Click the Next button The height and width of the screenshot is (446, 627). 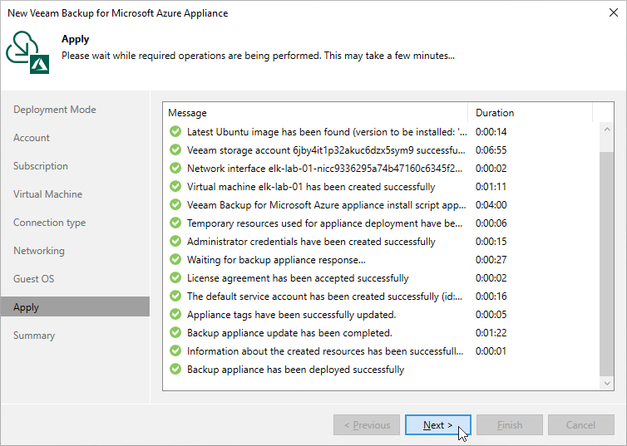(438, 425)
